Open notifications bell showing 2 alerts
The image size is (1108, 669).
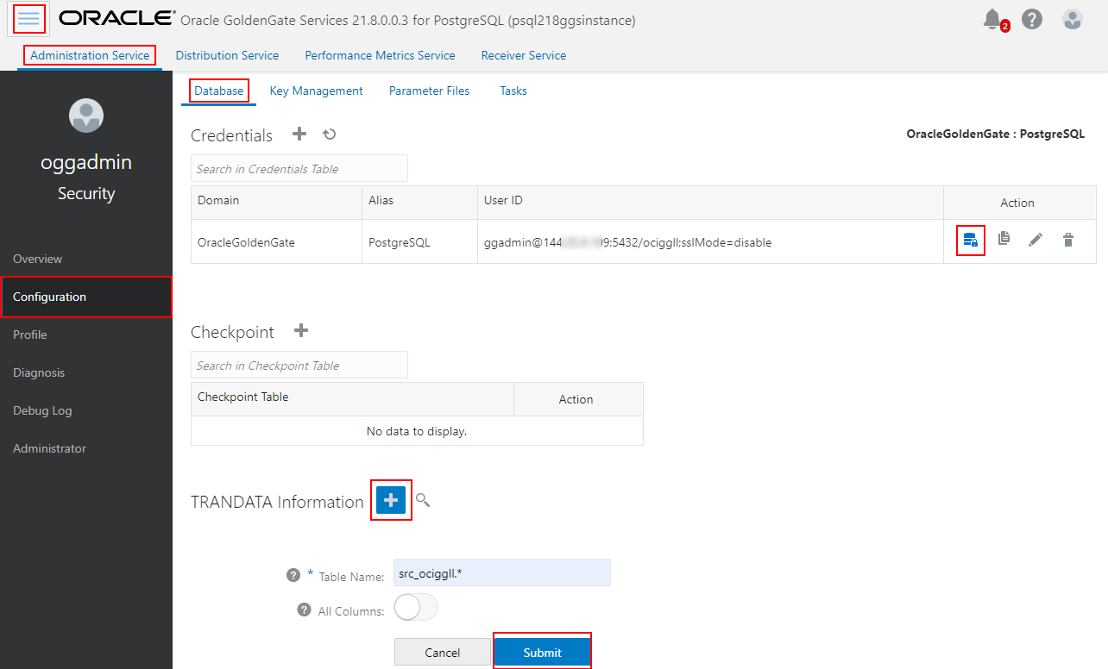tap(992, 18)
